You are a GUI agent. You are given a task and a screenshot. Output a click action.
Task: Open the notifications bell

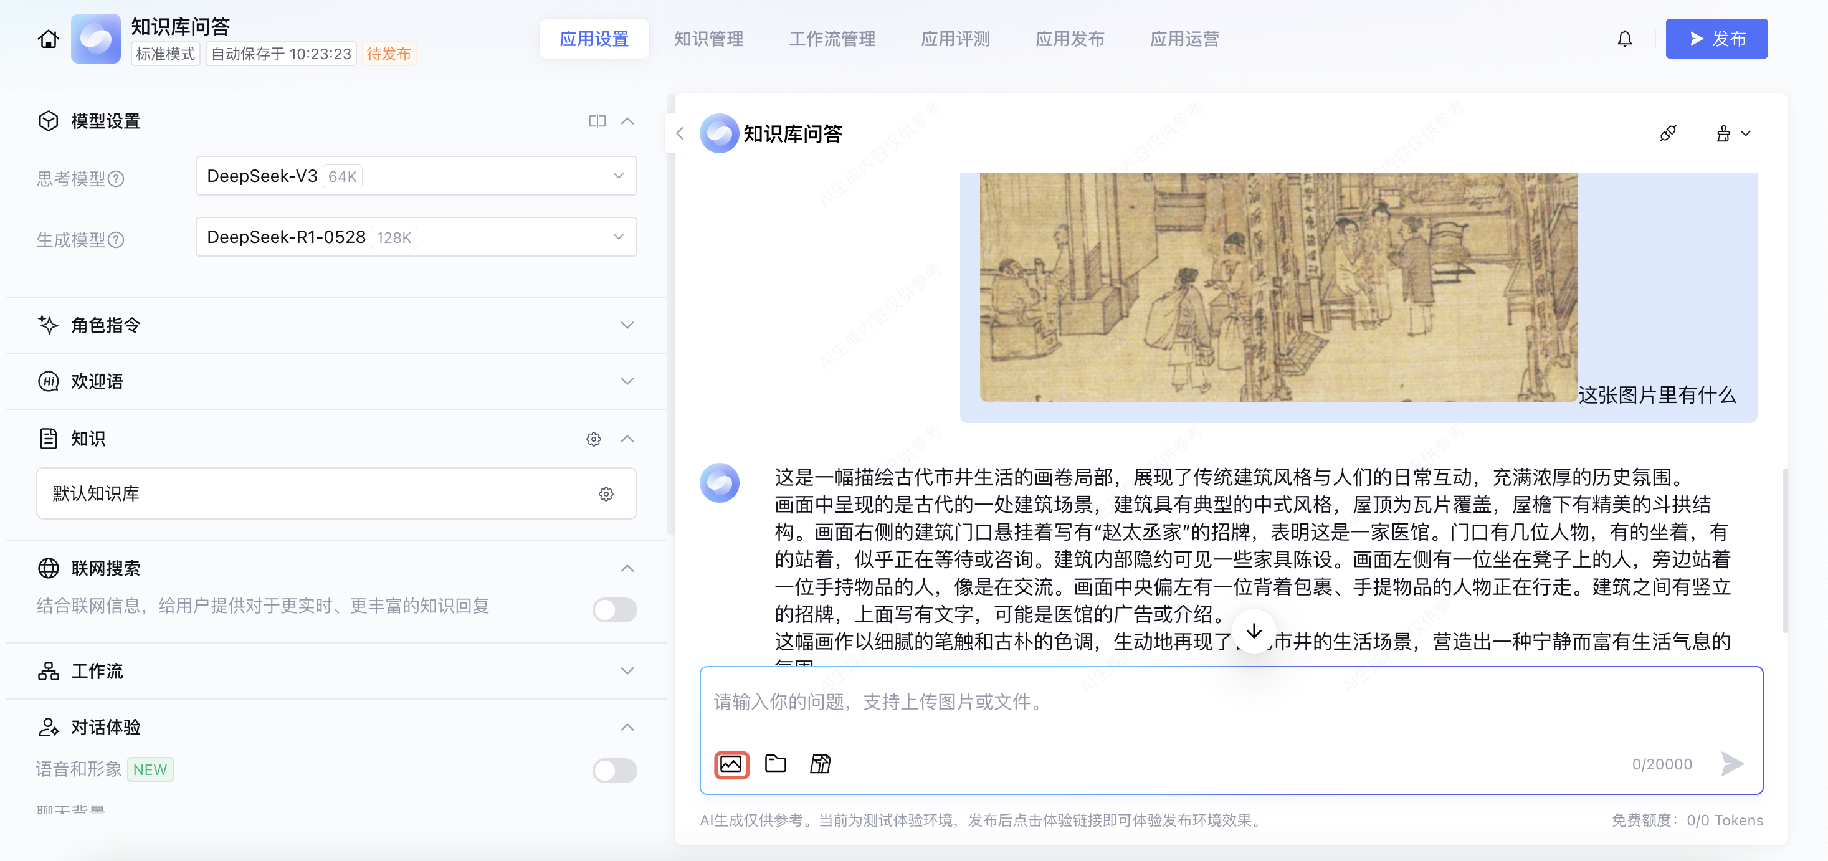point(1624,39)
